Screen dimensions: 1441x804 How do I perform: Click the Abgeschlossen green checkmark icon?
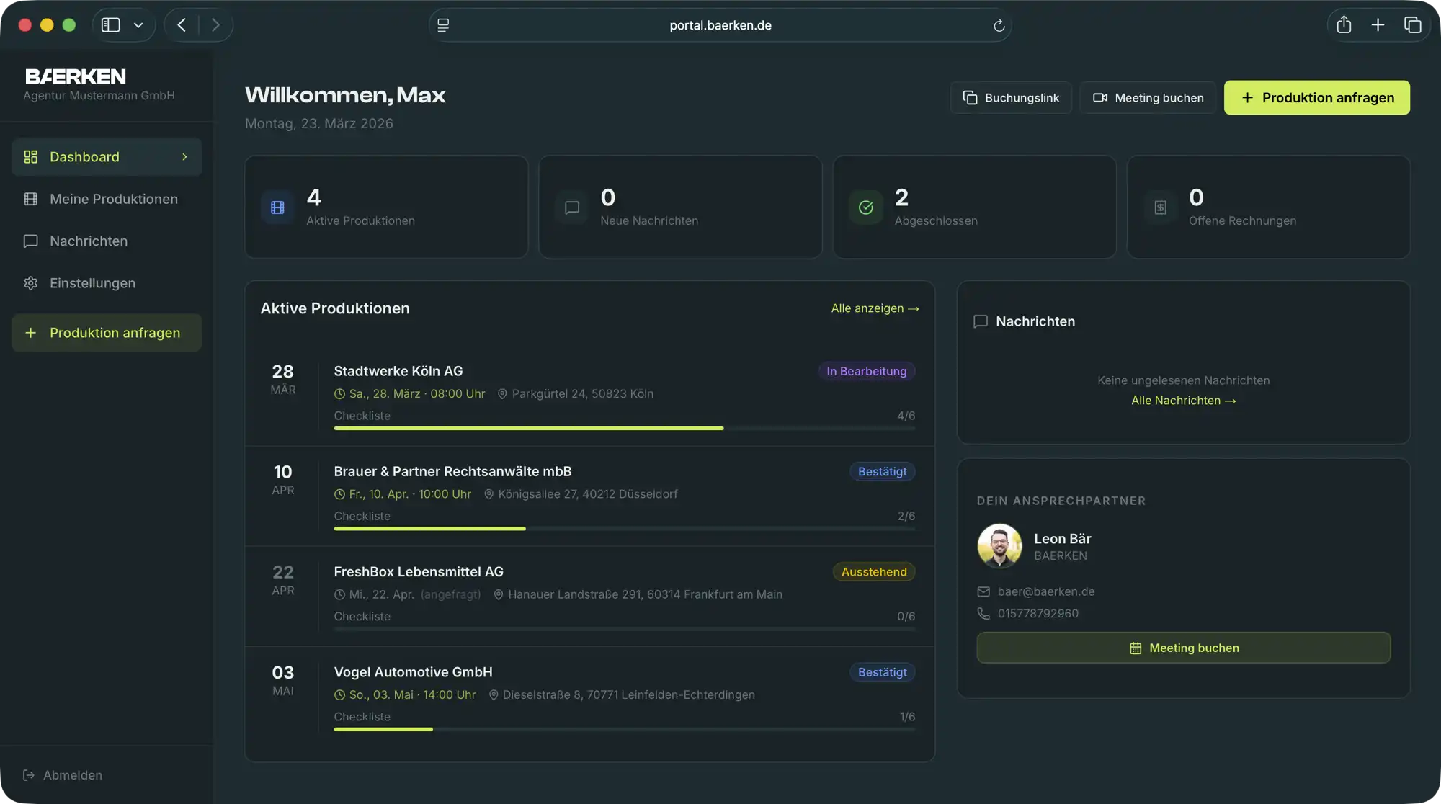tap(866, 207)
